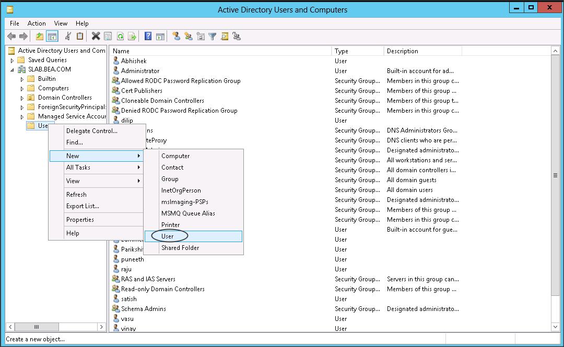This screenshot has height=347, width=564.
Task: Click the Show/Hide Console Tree icon
Action: (52, 36)
